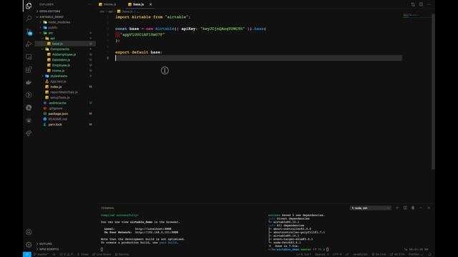Viewport: 458px width, 257px height.
Task: Open yarn.lock in the explorer
Action: coord(55,124)
